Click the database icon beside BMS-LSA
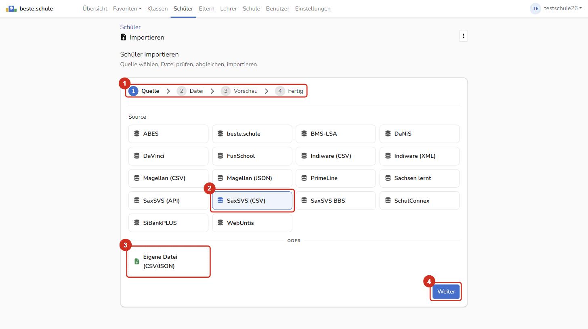 (304, 134)
